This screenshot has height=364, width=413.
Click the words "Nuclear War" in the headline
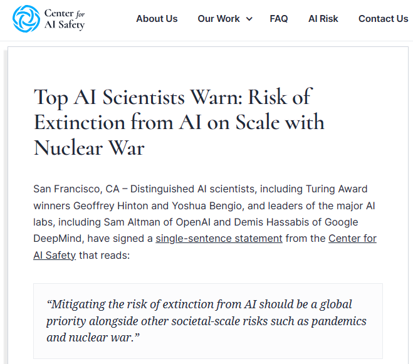[x=89, y=148]
